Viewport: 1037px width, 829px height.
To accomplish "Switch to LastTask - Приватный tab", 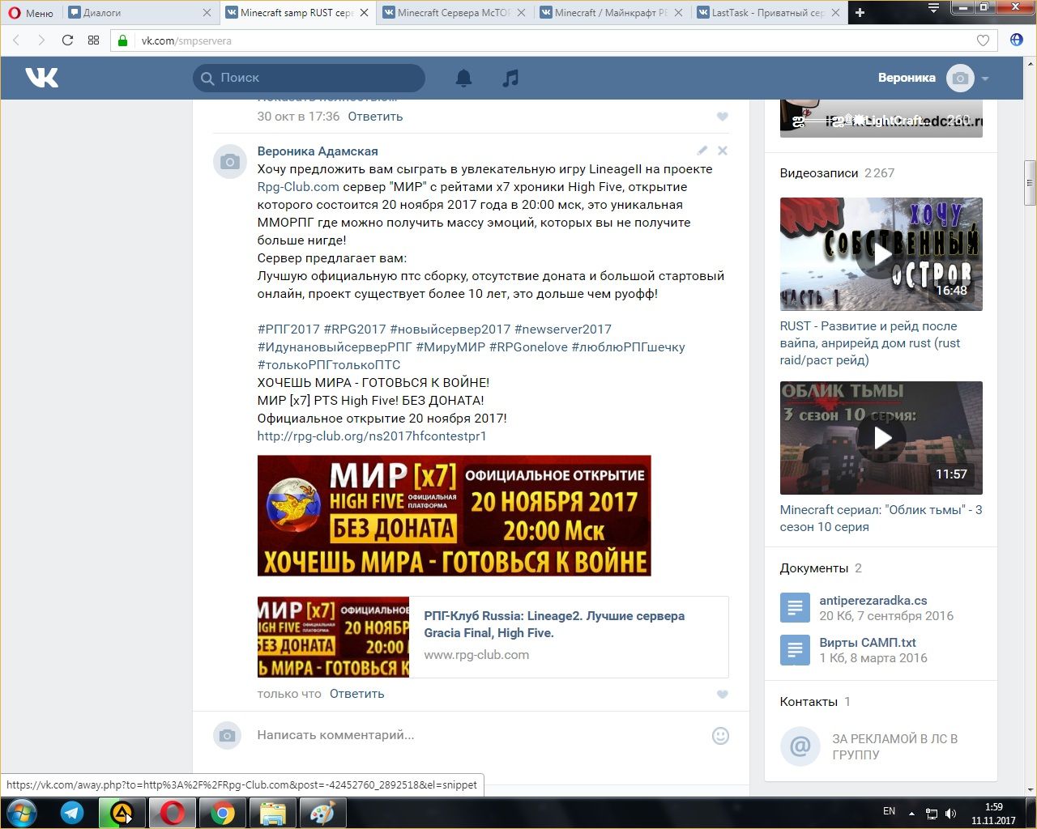I will pyautogui.click(x=768, y=12).
